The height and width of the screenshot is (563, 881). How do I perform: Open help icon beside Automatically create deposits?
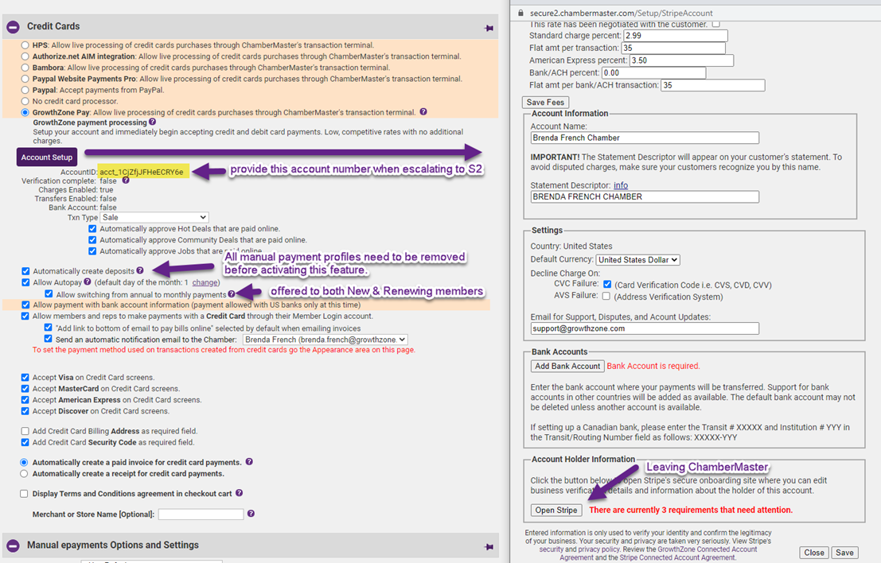(x=140, y=271)
